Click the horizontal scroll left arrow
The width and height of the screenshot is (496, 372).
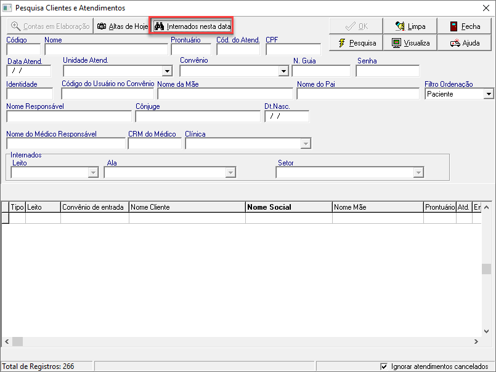pyautogui.click(x=7, y=341)
